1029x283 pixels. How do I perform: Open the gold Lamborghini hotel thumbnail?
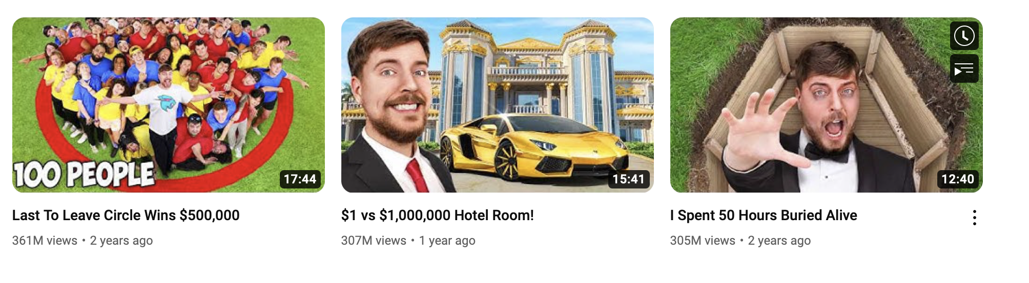(x=498, y=105)
